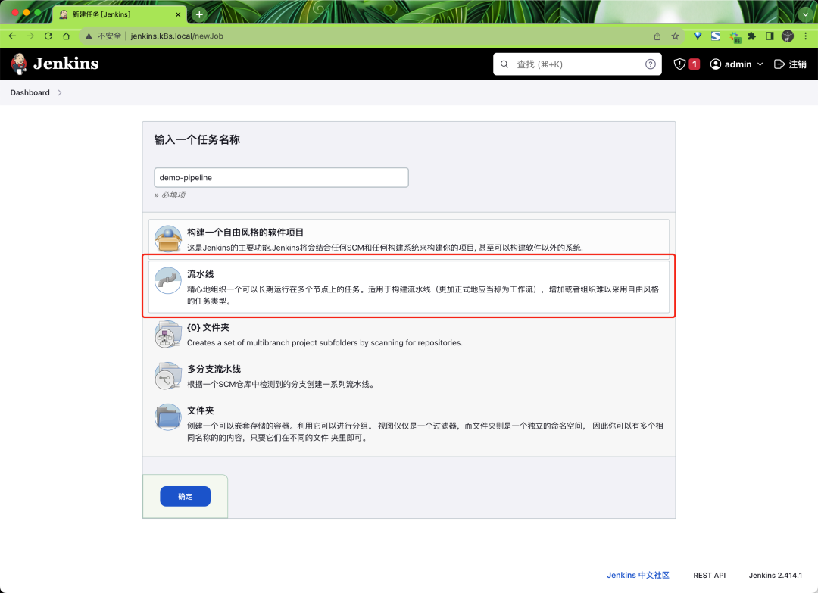Click the share page icon in address bar
The height and width of the screenshot is (593, 818).
[657, 36]
